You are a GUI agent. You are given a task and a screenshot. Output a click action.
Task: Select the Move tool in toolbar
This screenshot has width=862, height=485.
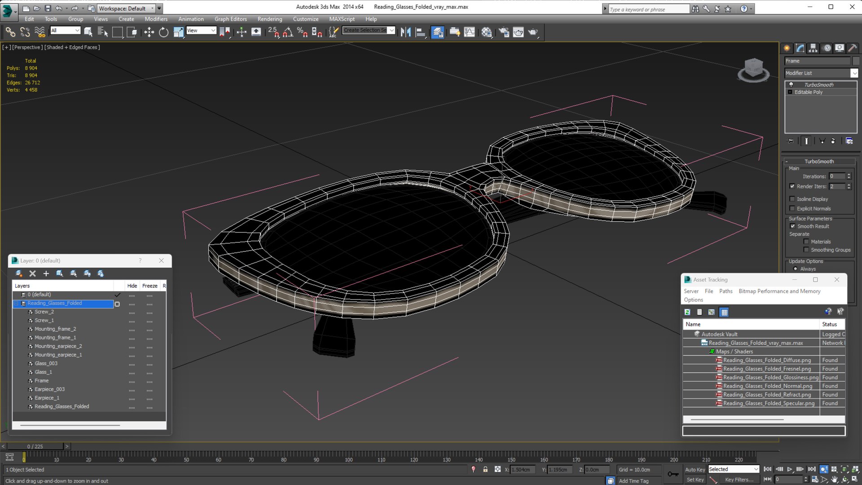click(149, 32)
